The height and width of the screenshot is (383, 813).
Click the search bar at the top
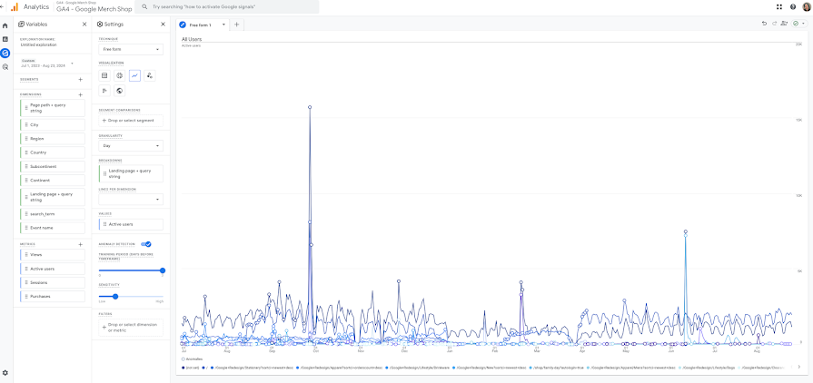pos(226,6)
